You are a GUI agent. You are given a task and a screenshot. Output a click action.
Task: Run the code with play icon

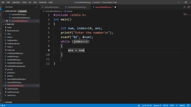(x=185, y=7)
